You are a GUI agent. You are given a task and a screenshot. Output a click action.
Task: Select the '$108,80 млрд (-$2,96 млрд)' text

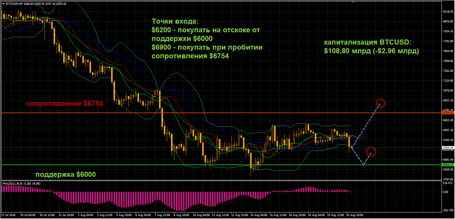point(371,51)
